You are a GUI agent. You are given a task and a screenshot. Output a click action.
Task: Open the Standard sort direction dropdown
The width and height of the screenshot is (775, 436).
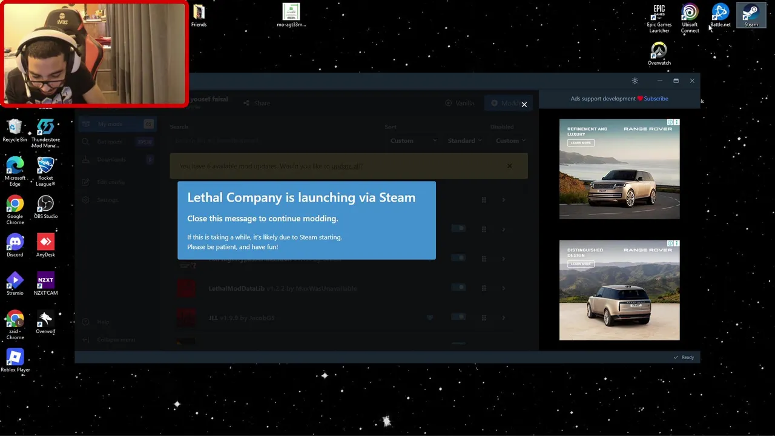pos(465,140)
